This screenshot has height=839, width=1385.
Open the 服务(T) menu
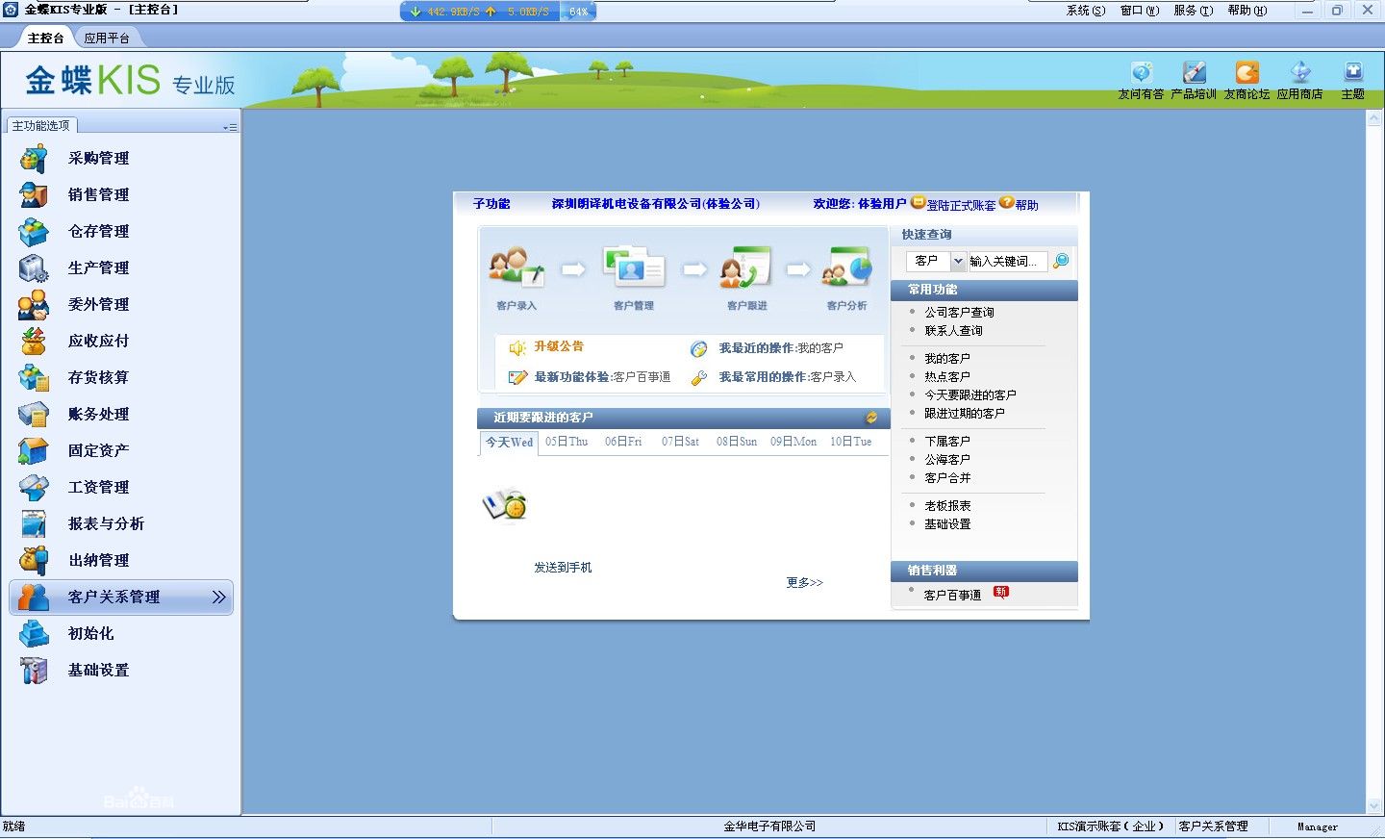(1194, 11)
